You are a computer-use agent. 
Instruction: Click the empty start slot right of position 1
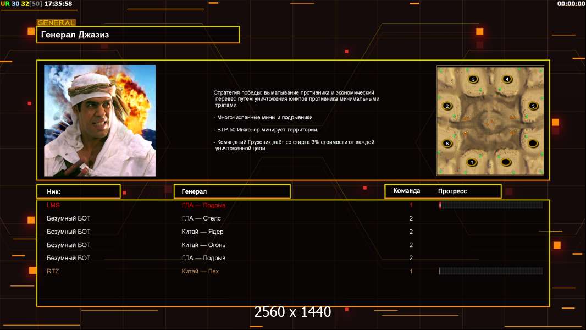coord(506,162)
